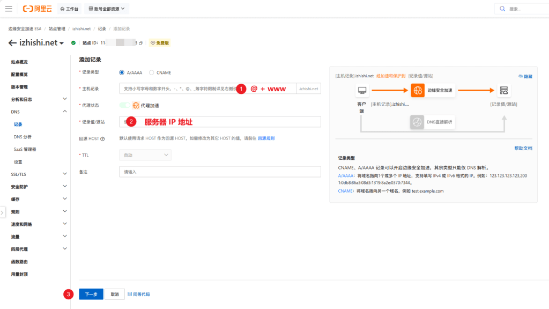Open DNS 分析 in the sidebar
The width and height of the screenshot is (549, 309).
[x=23, y=137]
